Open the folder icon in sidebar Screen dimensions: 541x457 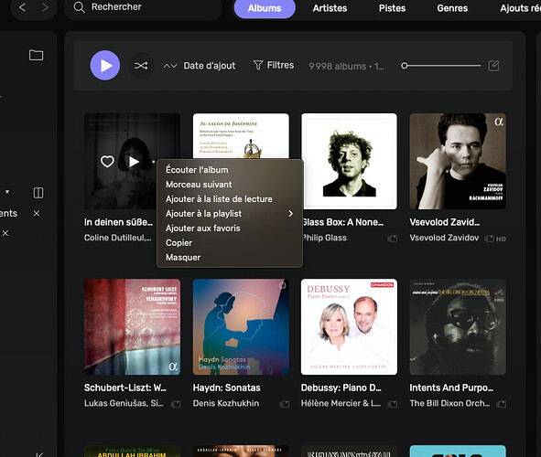(36, 55)
